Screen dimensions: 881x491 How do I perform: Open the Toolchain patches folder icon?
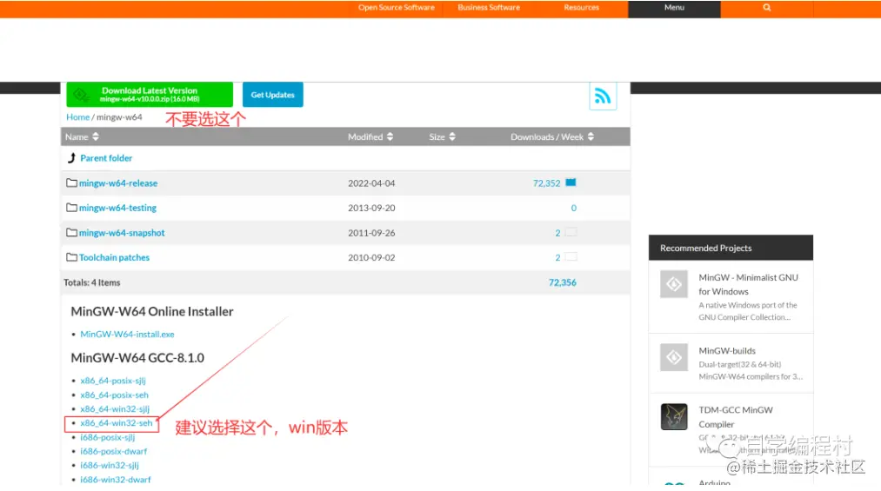coord(71,257)
